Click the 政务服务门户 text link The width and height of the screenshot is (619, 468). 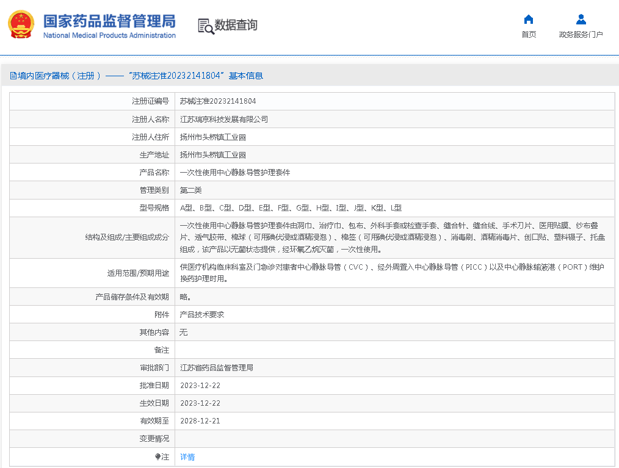point(581,35)
